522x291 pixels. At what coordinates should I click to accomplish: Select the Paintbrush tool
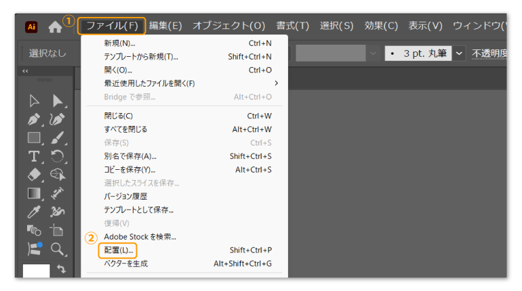tap(58, 137)
